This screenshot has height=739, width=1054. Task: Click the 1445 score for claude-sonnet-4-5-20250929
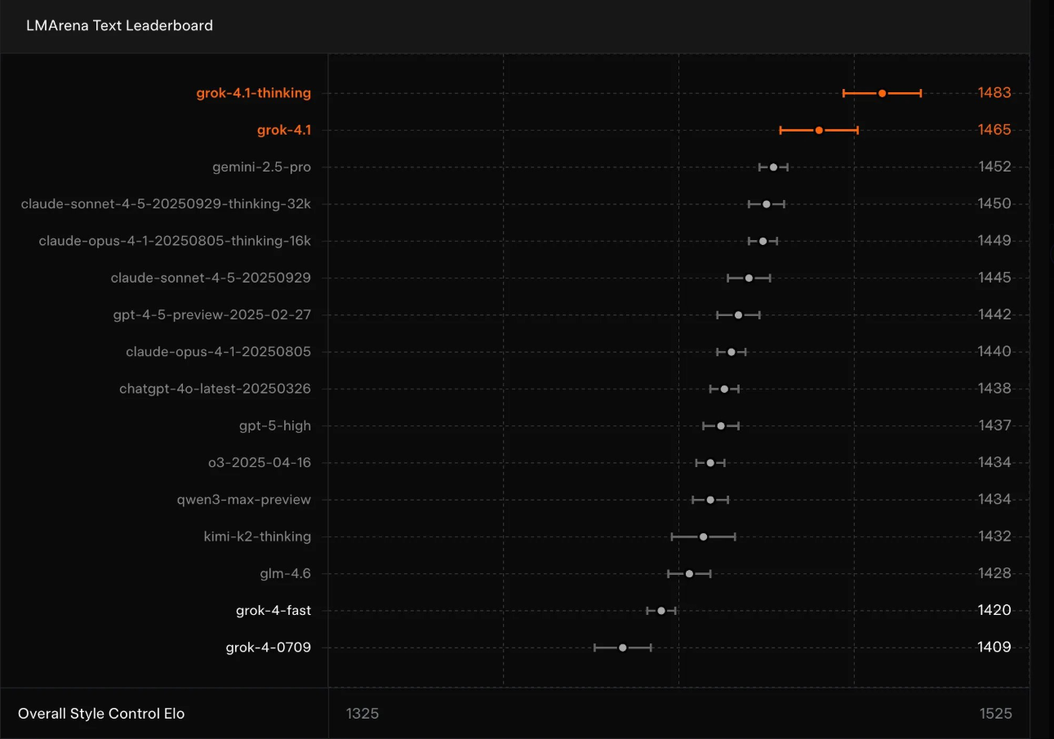994,278
